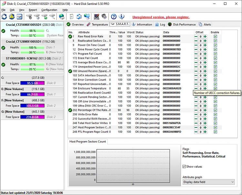Click the G: New Volume free space bar
The width and height of the screenshot is (242, 195).
(32, 117)
